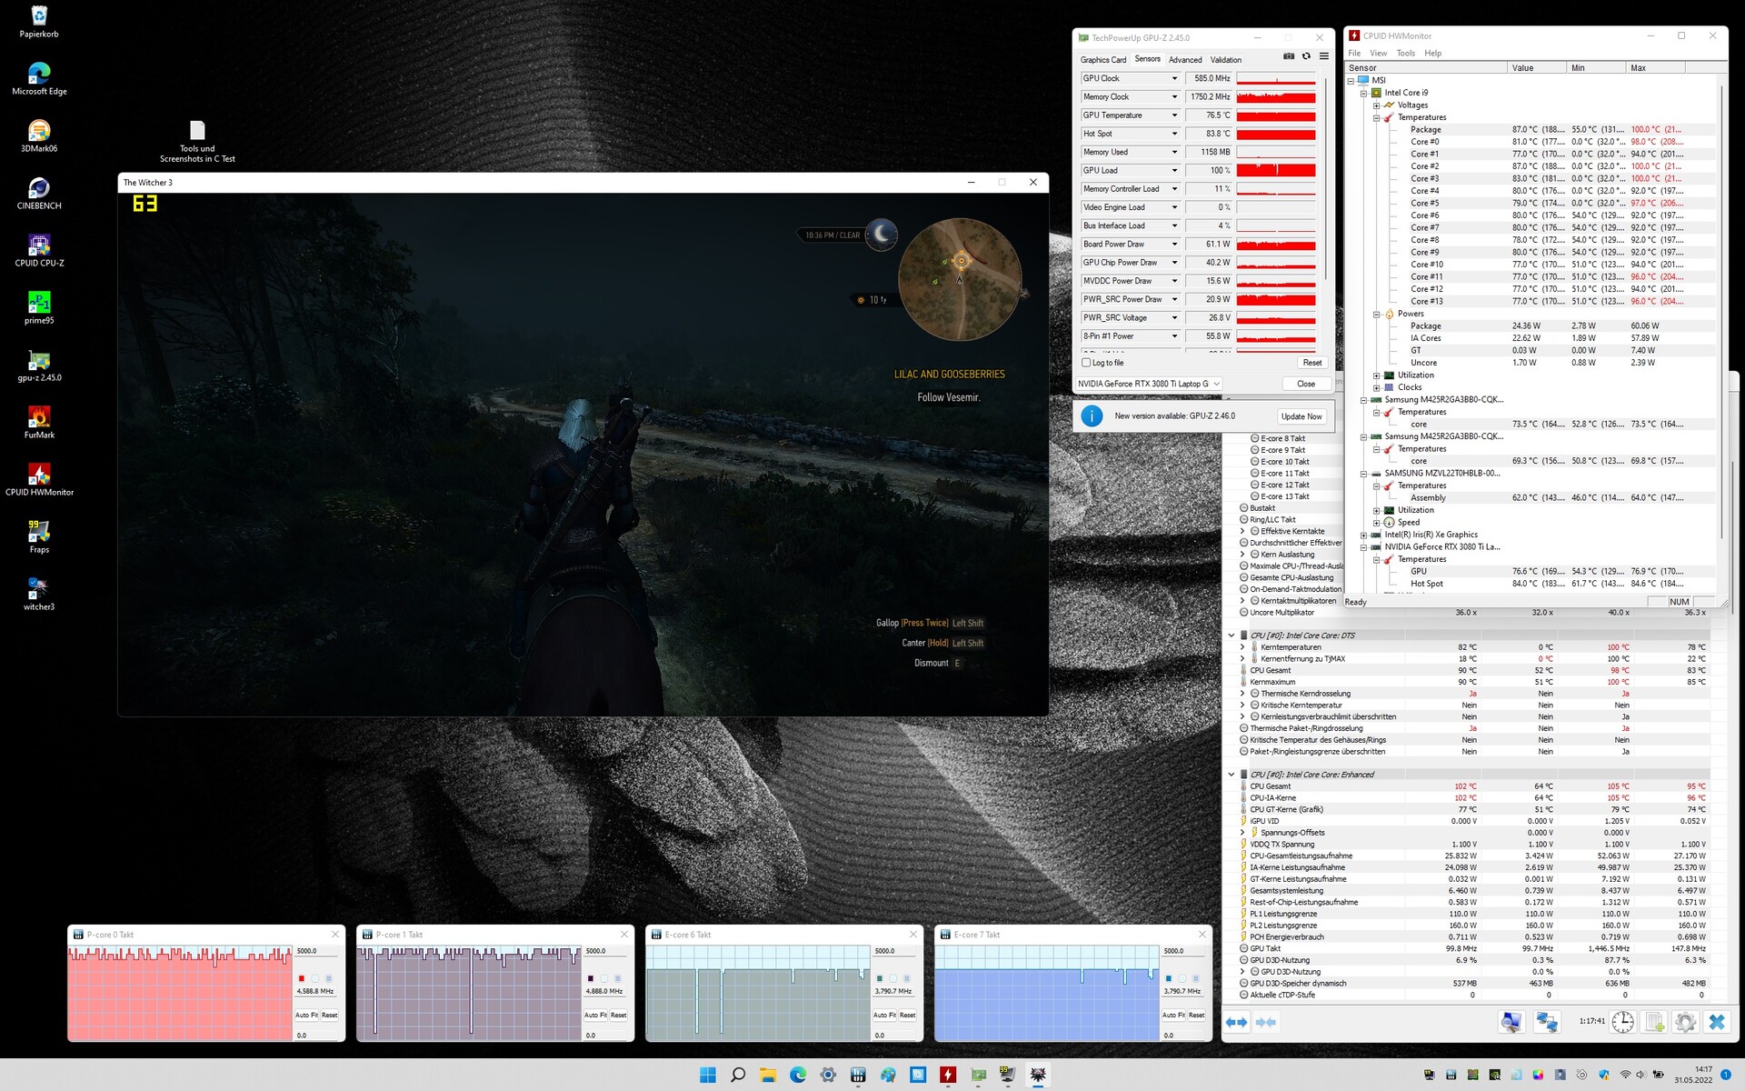Open the Tools menu in HWMonitor

[x=1405, y=54]
